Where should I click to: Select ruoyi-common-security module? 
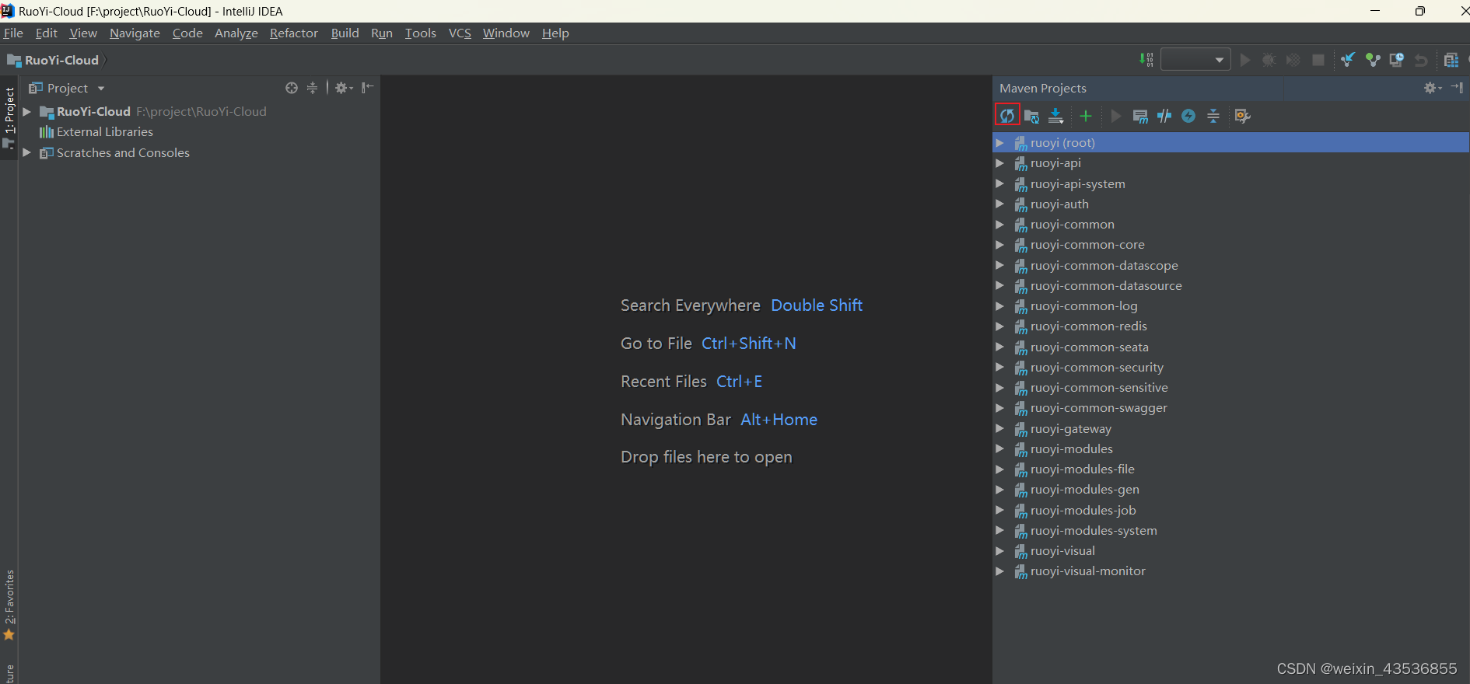[x=1097, y=368]
